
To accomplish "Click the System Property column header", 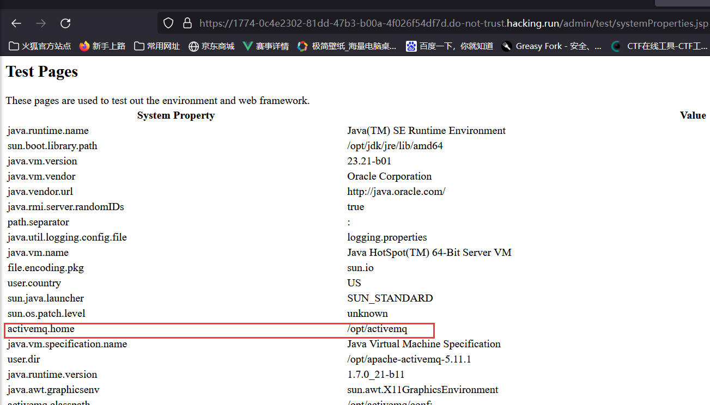I will (175, 115).
